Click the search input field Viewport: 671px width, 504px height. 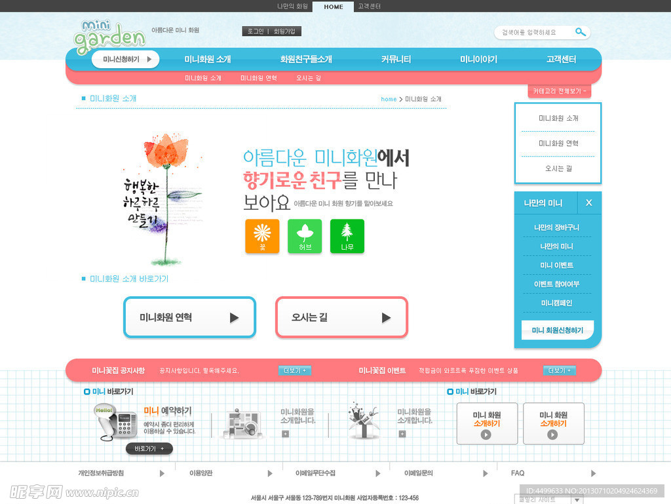tap(534, 32)
